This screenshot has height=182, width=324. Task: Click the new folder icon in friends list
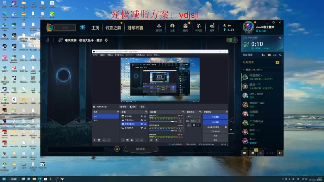(x=269, y=55)
